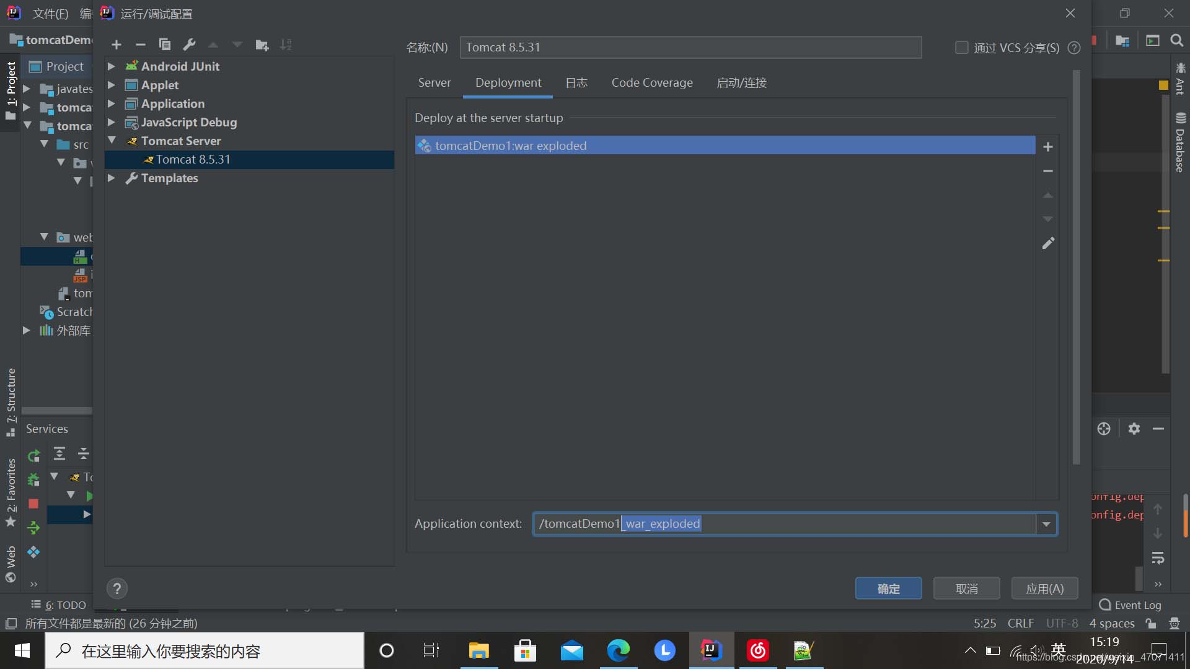The image size is (1190, 669).
Task: Toggle 'Share through VCS' checkbox
Action: (x=961, y=46)
